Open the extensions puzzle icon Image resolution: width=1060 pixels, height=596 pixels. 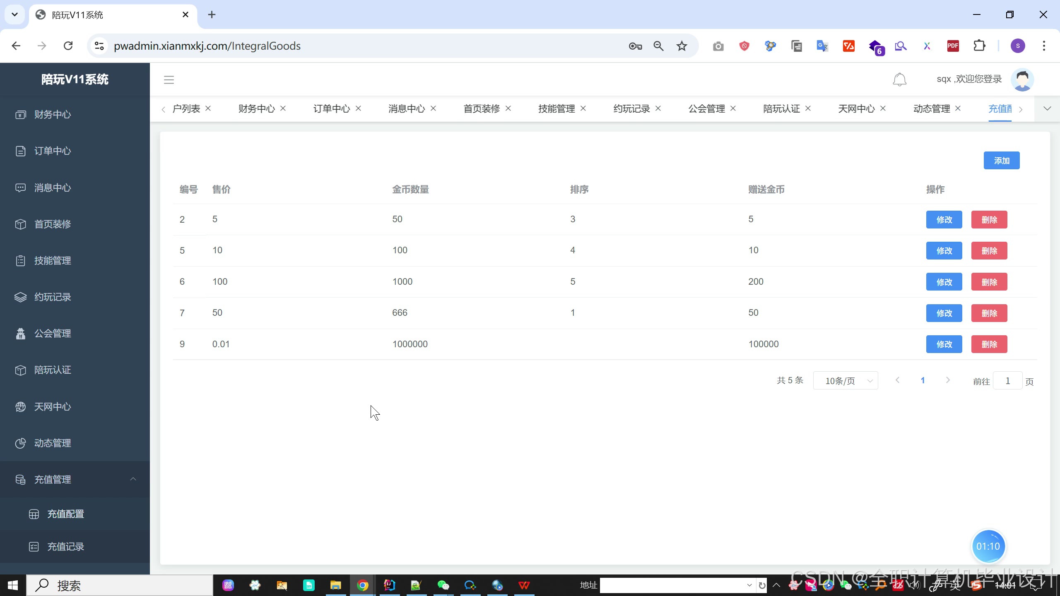979,46
